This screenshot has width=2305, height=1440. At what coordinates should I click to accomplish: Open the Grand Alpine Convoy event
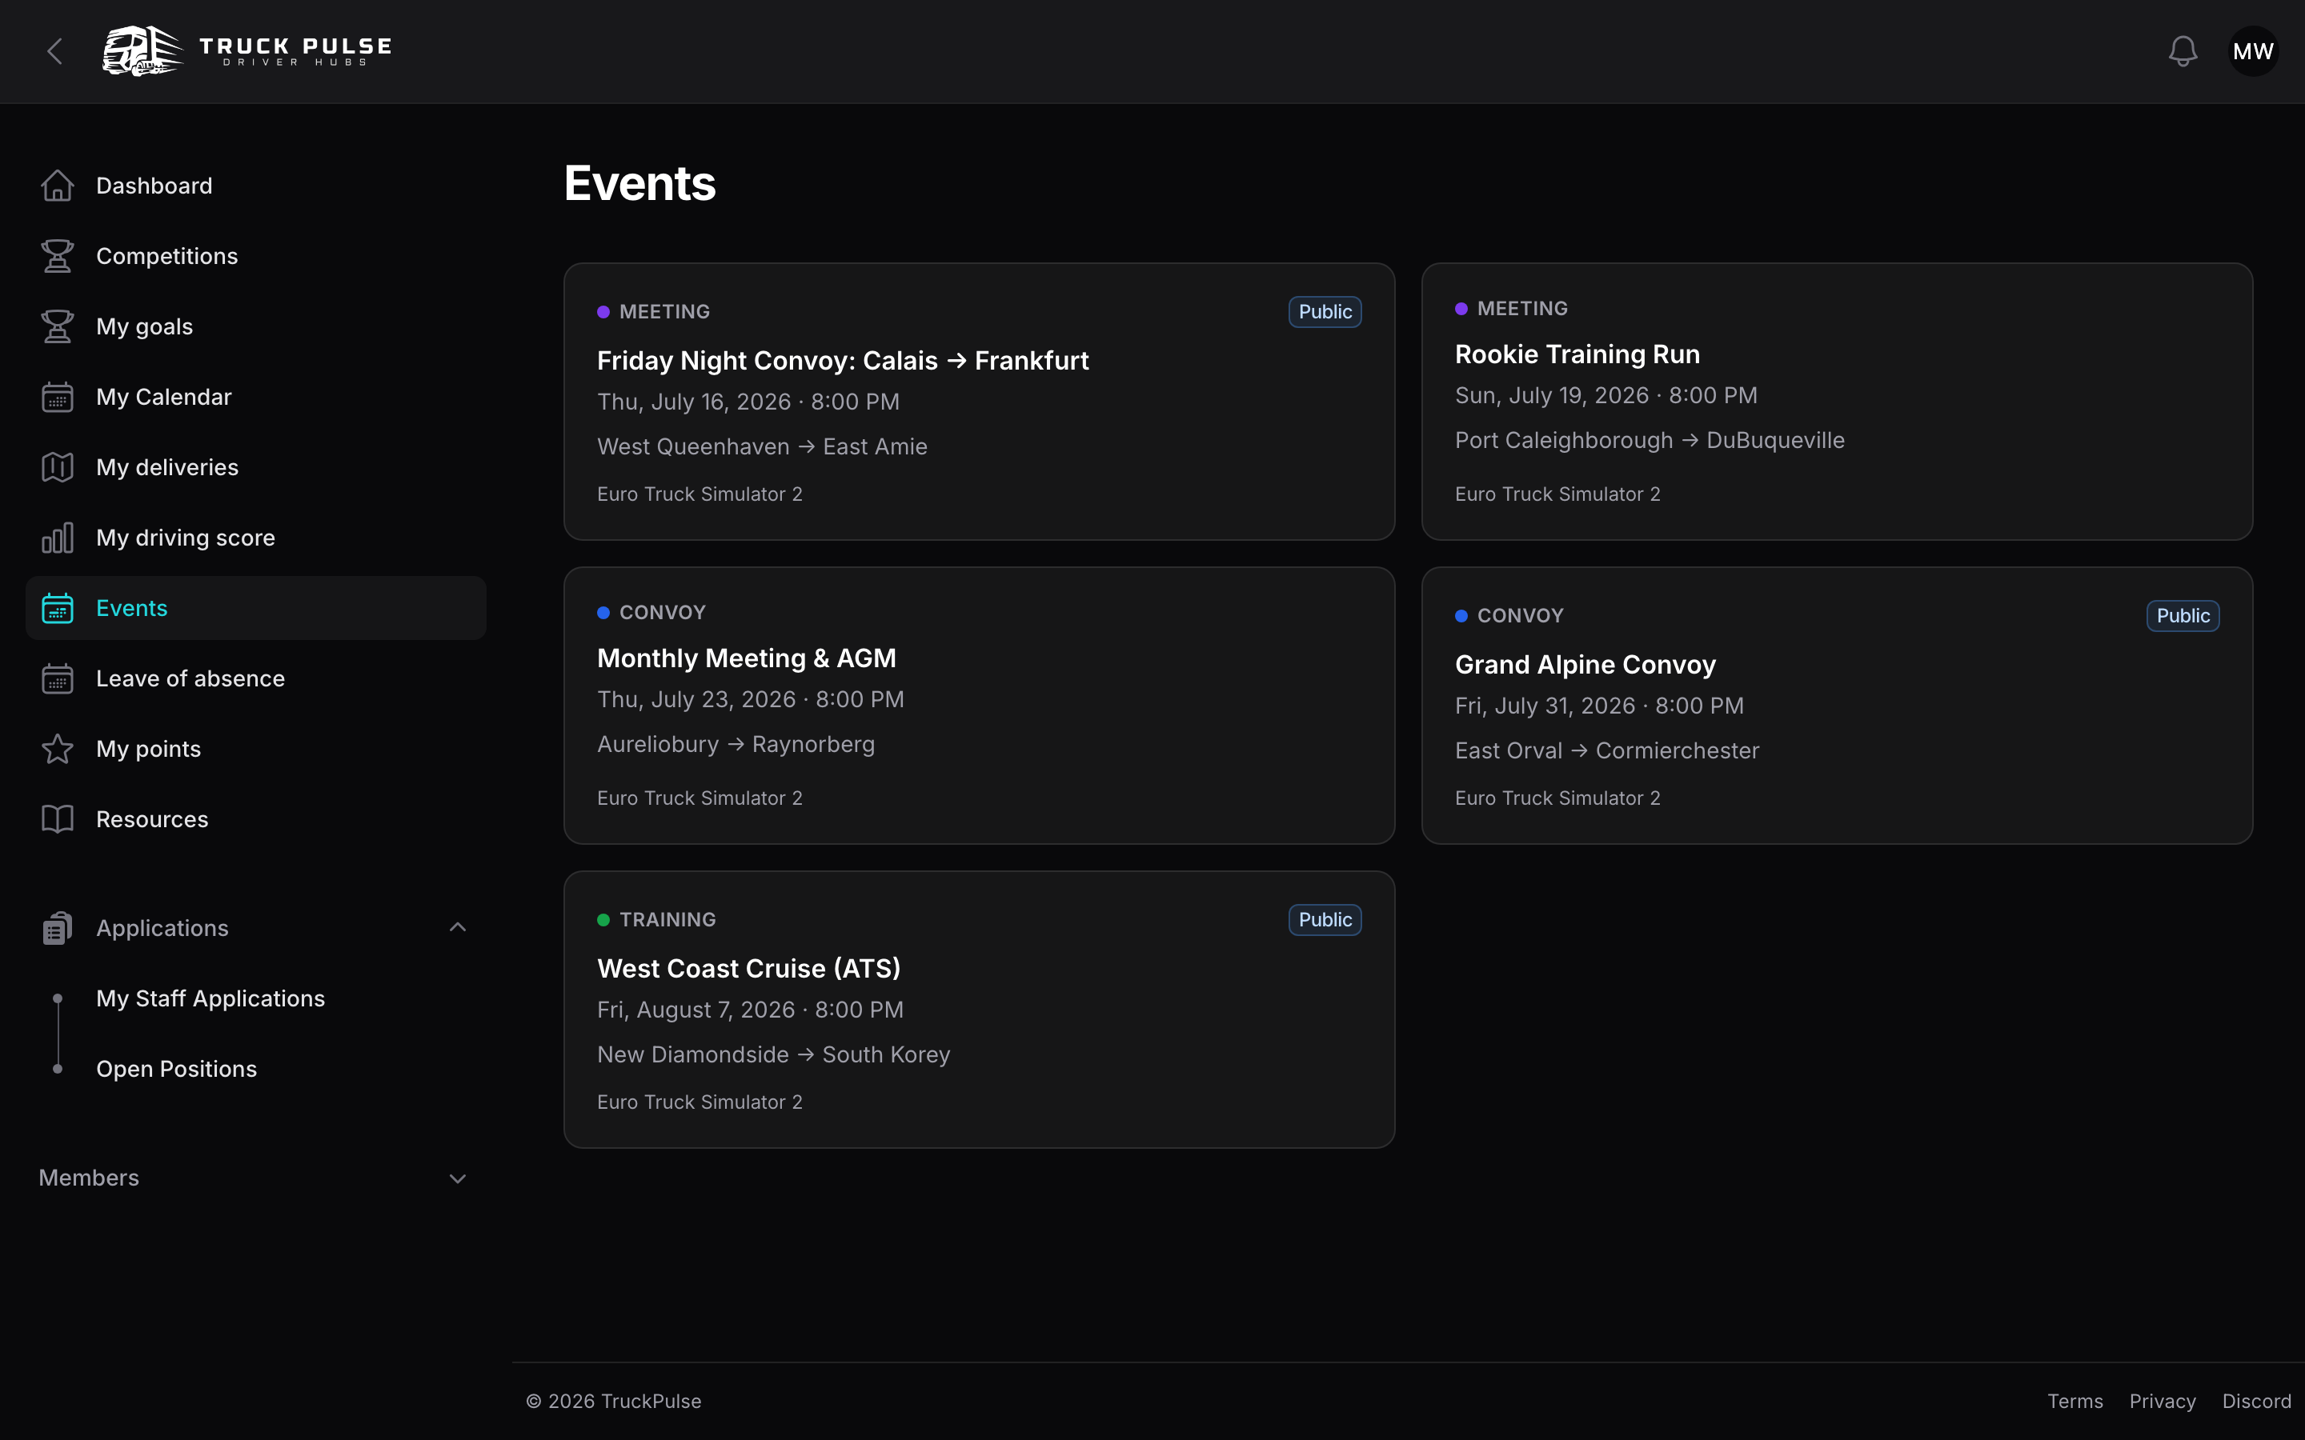1836,706
